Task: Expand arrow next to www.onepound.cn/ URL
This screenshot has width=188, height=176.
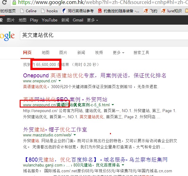Action: click(60, 81)
